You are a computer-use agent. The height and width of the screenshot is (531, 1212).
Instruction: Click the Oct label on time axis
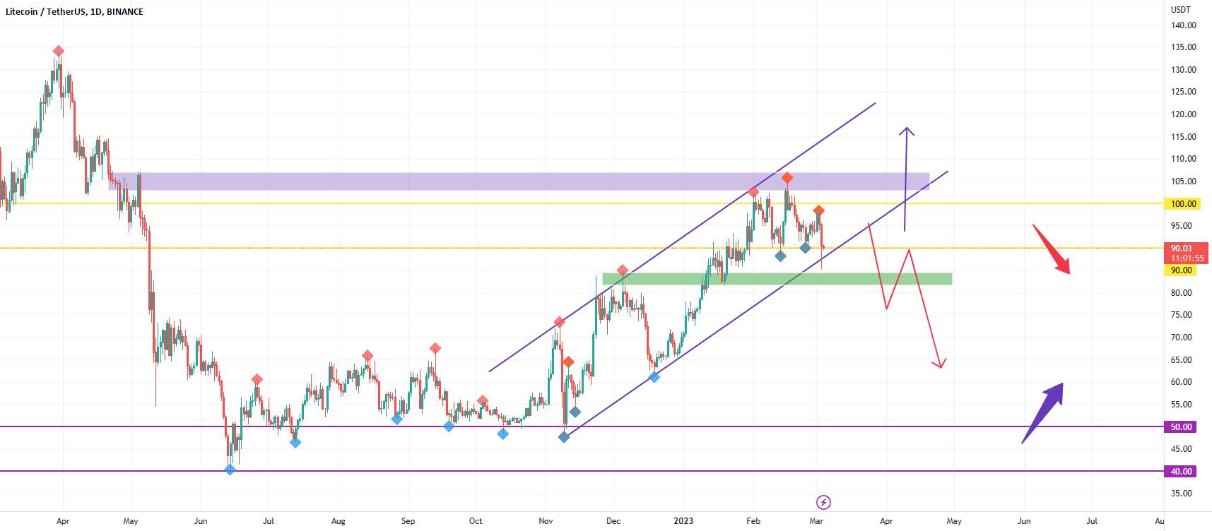click(x=476, y=521)
